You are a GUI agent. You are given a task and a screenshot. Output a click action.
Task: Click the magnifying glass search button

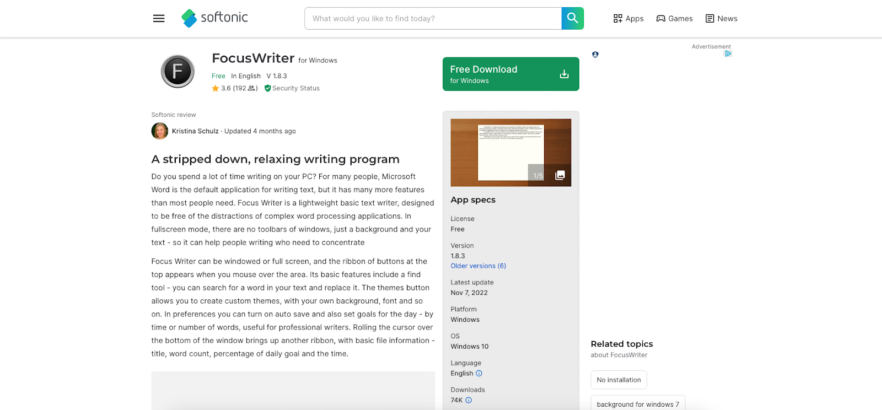pos(573,18)
